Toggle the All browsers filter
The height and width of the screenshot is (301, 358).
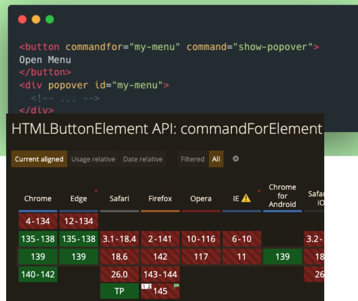point(216,159)
